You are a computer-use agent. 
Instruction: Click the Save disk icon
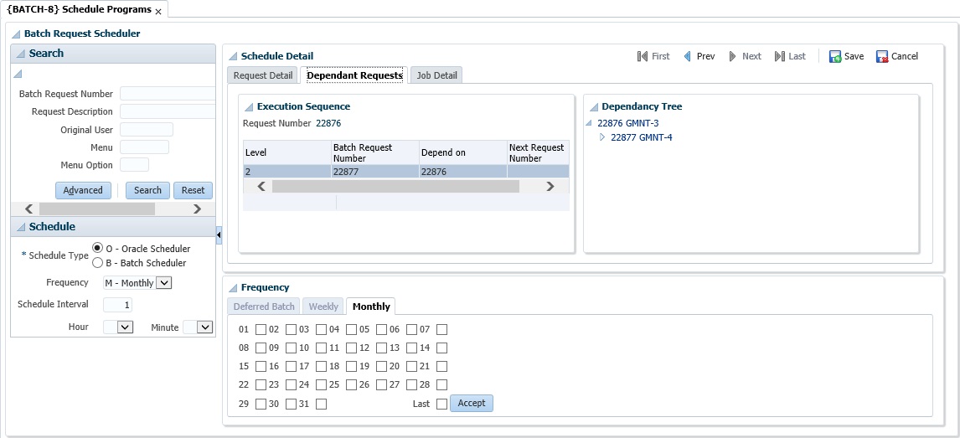click(835, 57)
